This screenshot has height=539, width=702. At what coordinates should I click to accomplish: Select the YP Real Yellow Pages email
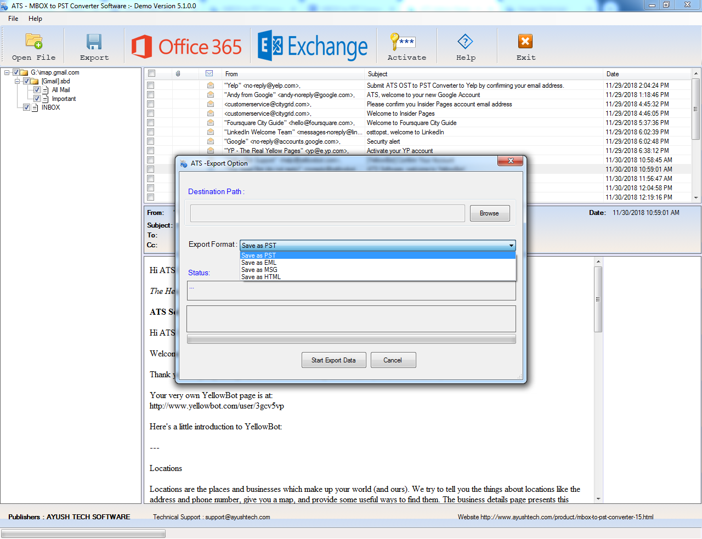click(286, 151)
